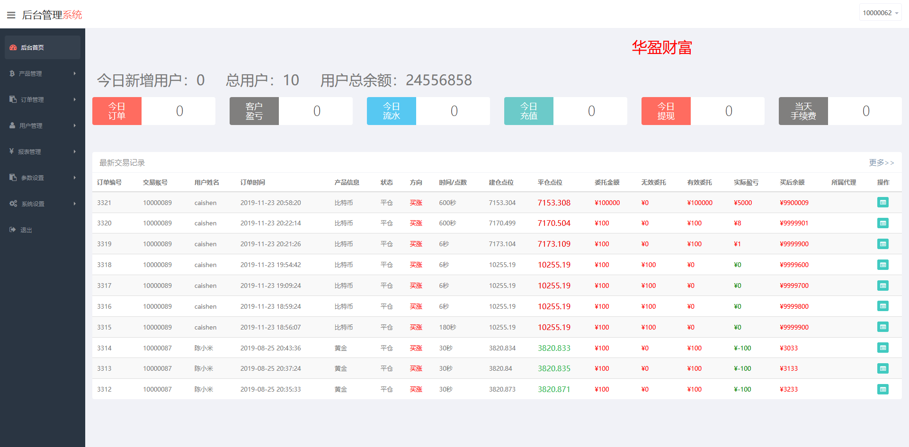Expand the 用户管理 sidebar menu
The width and height of the screenshot is (909, 447).
click(42, 125)
